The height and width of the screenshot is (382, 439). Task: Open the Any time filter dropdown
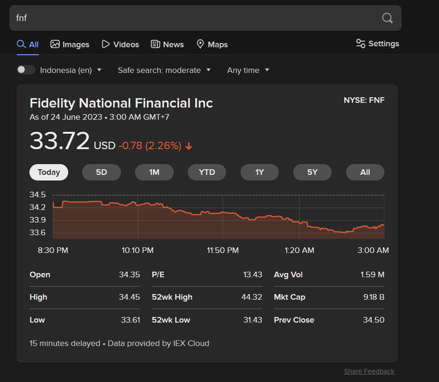tap(248, 70)
